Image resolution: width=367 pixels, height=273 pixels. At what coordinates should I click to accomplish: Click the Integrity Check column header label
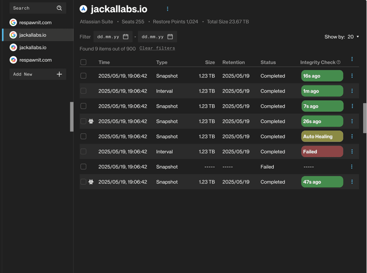coord(318,62)
